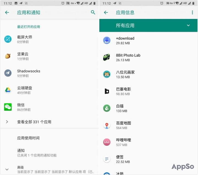
Task: Tap the 截屏大师 app icon
Action: pyautogui.click(x=8, y=39)
